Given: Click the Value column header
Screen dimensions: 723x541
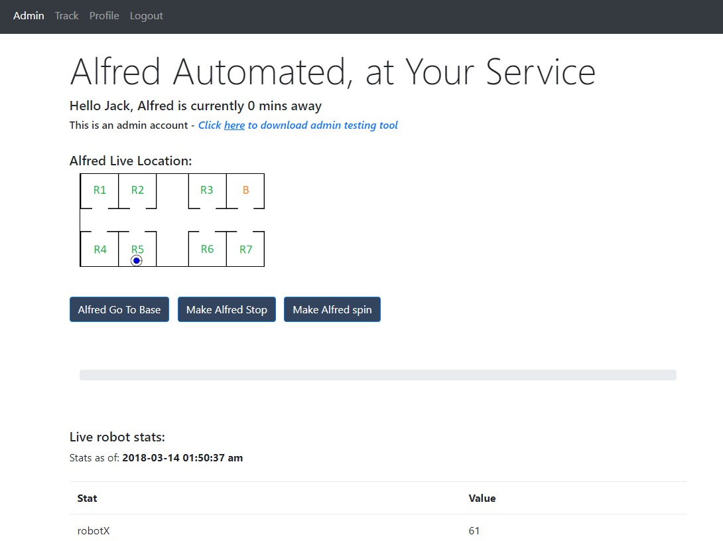Looking at the screenshot, I should 482,498.
